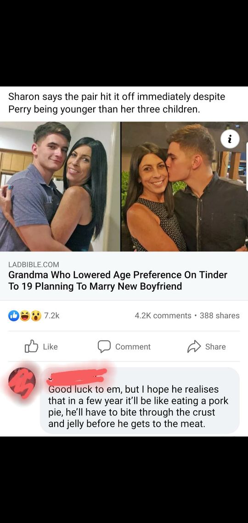Tap the Like thumbs-up icon
Image resolution: width=248 pixels, height=523 pixels.
[31, 346]
